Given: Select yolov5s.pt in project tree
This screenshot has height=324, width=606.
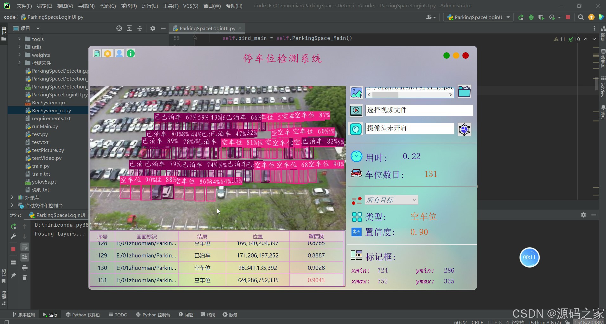Looking at the screenshot, I should coord(44,182).
